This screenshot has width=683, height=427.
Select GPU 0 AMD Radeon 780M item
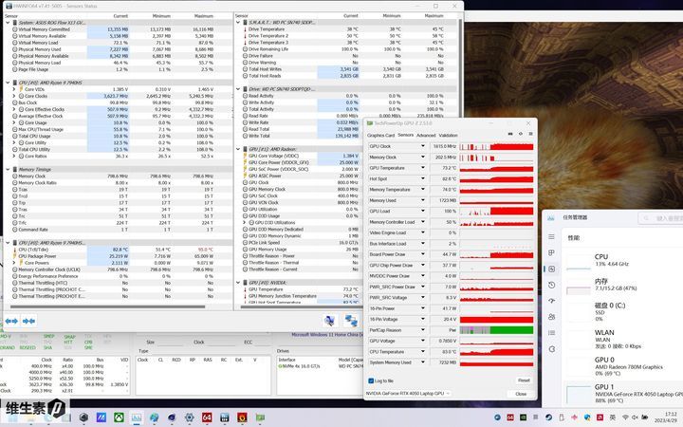click(624, 366)
